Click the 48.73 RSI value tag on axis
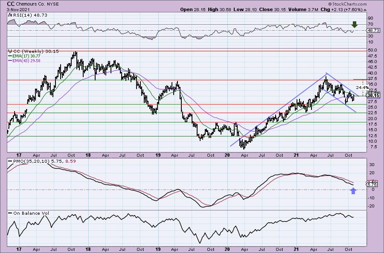 pos(374,31)
